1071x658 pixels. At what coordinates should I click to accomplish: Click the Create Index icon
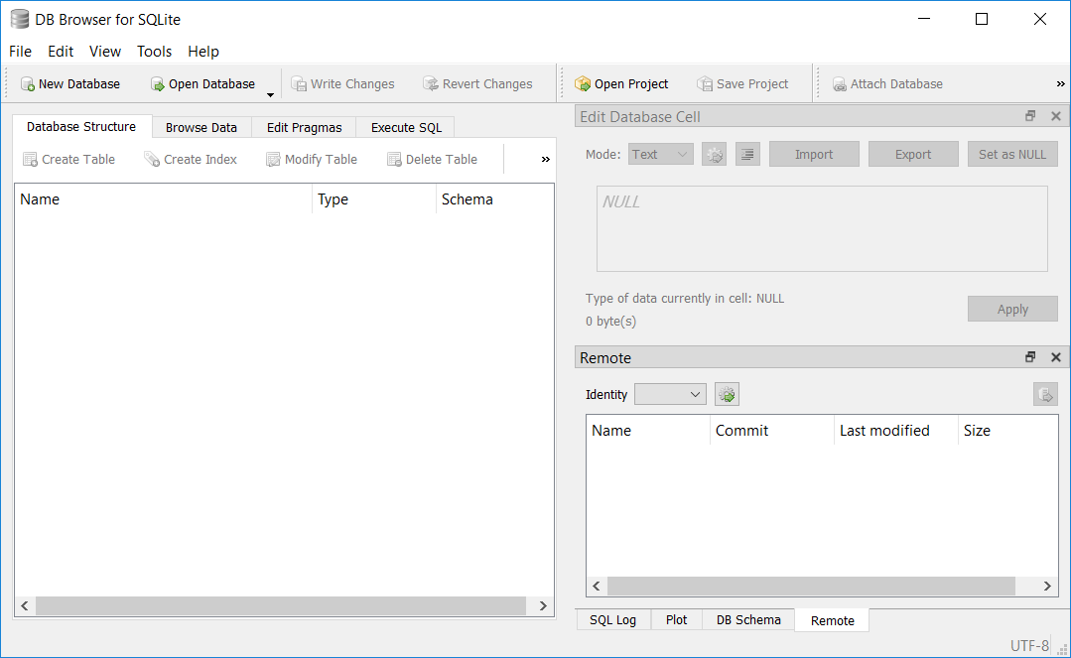(x=152, y=159)
